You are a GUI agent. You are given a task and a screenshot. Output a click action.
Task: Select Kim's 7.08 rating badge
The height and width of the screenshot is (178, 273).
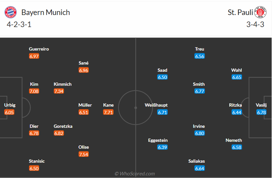click(x=34, y=91)
